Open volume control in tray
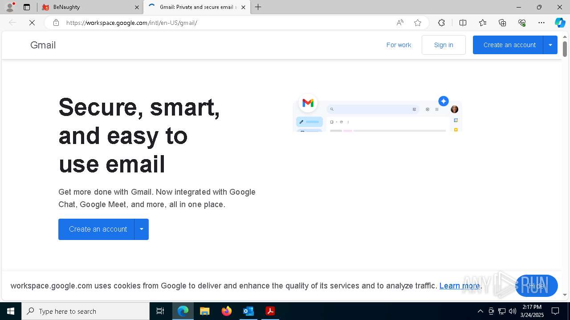Screen dimensions: 570x320 point(513,311)
